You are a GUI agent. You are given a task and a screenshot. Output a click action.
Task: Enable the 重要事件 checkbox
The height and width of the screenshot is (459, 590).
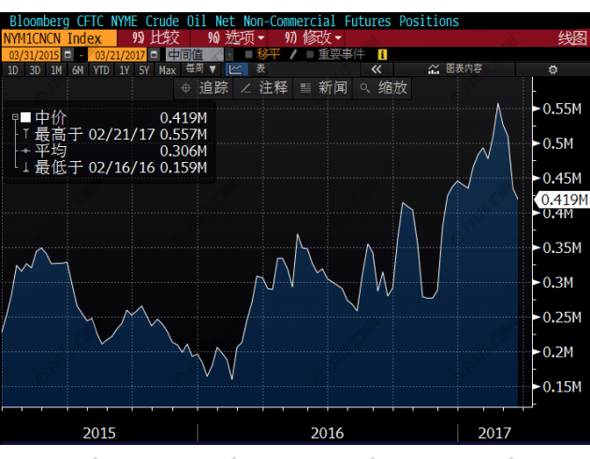point(310,54)
